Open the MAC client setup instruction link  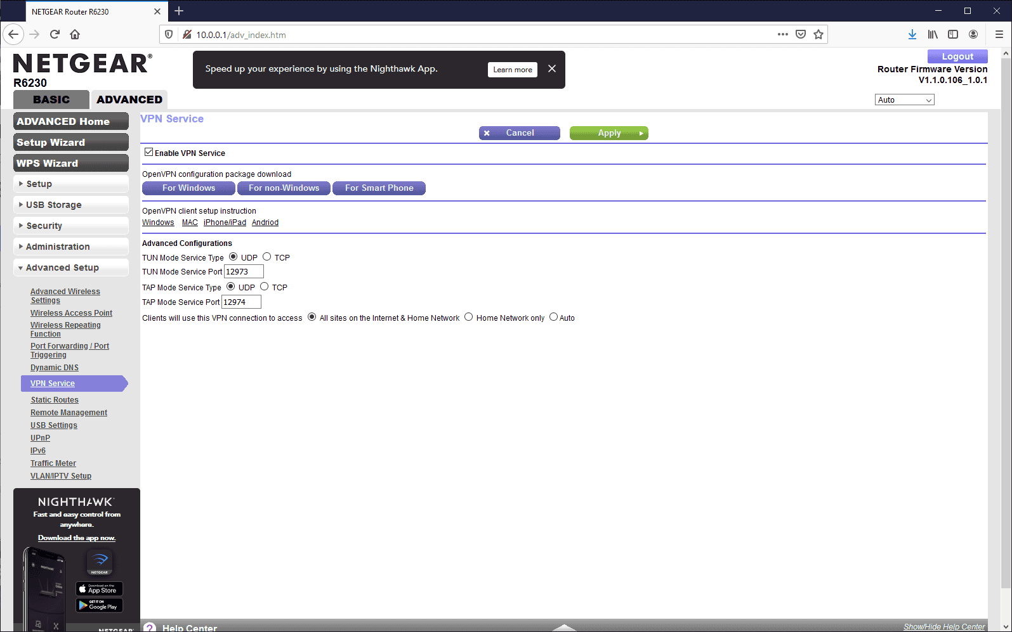[190, 222]
